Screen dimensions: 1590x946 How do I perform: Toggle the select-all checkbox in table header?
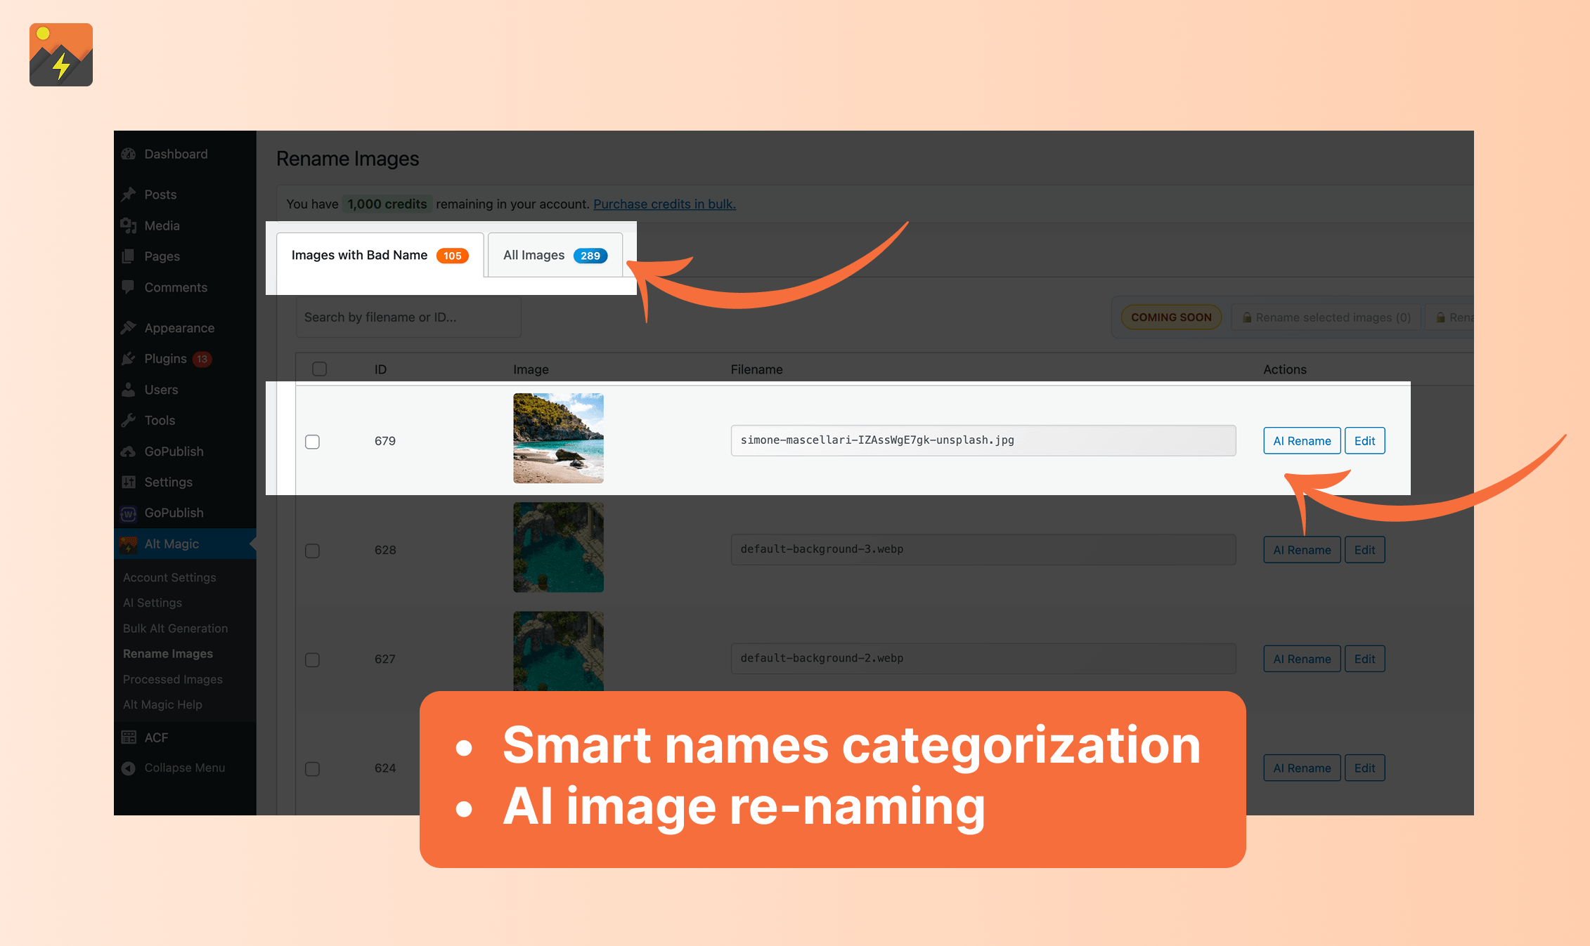pos(320,369)
